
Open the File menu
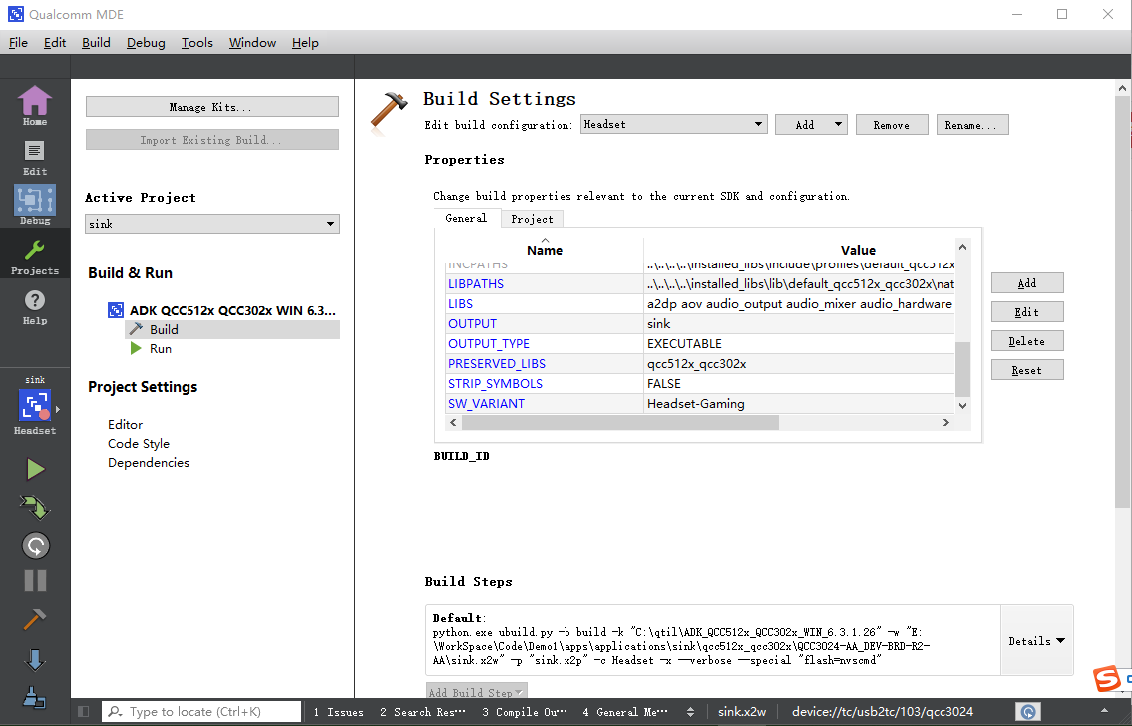pos(18,43)
